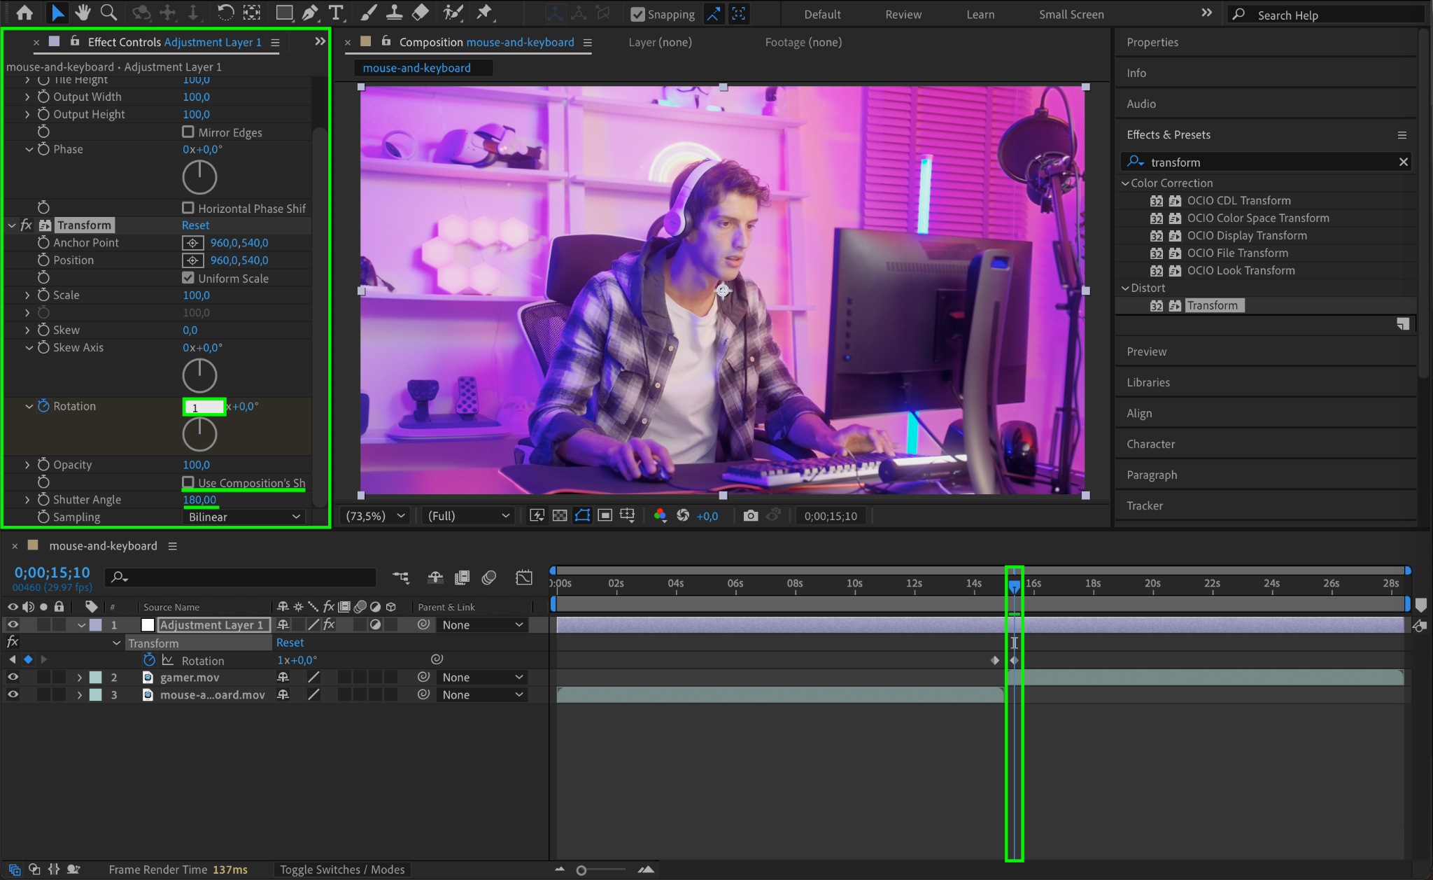Click the Take Snapshot camera icon
Viewport: 1433px width, 880px height.
[750, 516]
